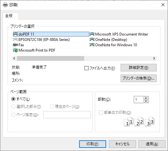Enable the ファイルへ出力 checkbox
Viewport: 168px width, 151px height.
(x=86, y=68)
